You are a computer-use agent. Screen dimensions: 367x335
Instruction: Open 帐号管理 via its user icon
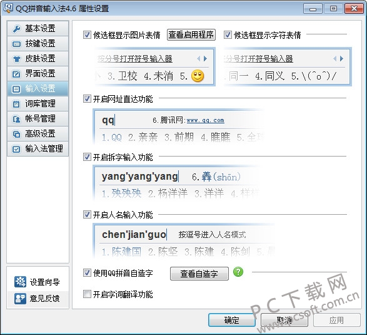(16, 119)
